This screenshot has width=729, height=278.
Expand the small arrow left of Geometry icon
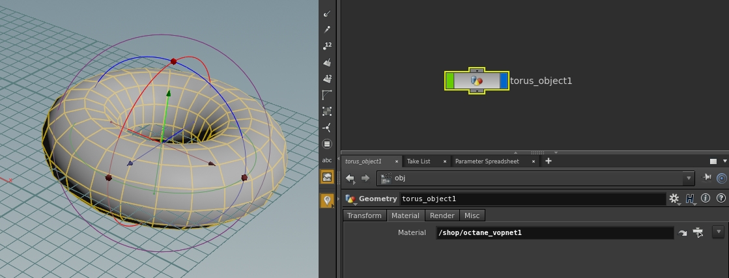(x=339, y=199)
